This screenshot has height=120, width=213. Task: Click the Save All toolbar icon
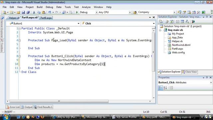pos(28,12)
